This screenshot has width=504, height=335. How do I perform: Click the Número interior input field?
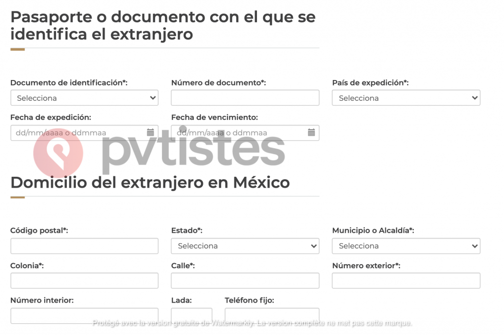point(84,315)
